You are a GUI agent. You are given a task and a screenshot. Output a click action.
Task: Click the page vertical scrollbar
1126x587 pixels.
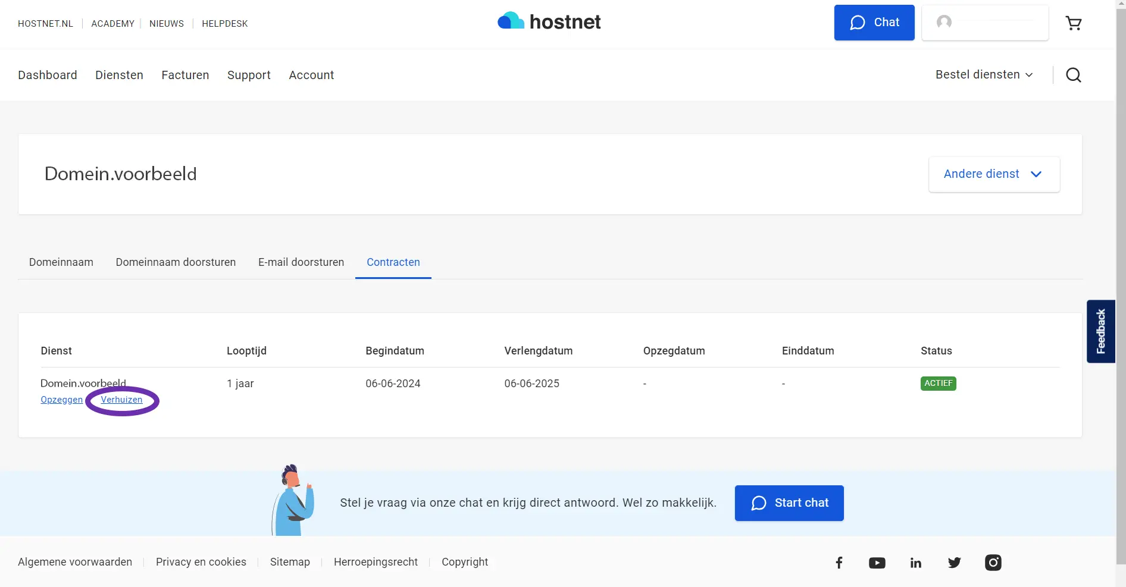1121,285
